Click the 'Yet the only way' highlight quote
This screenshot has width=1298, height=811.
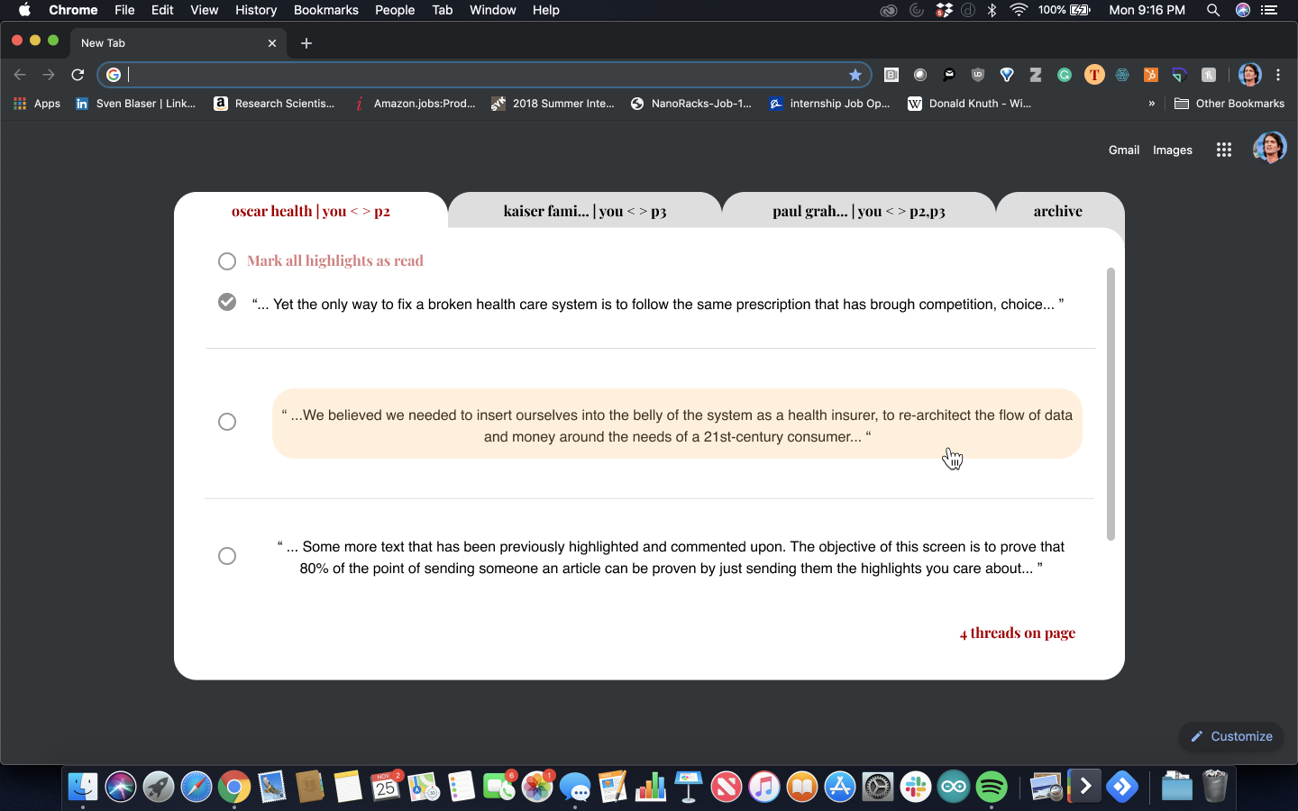click(x=658, y=305)
